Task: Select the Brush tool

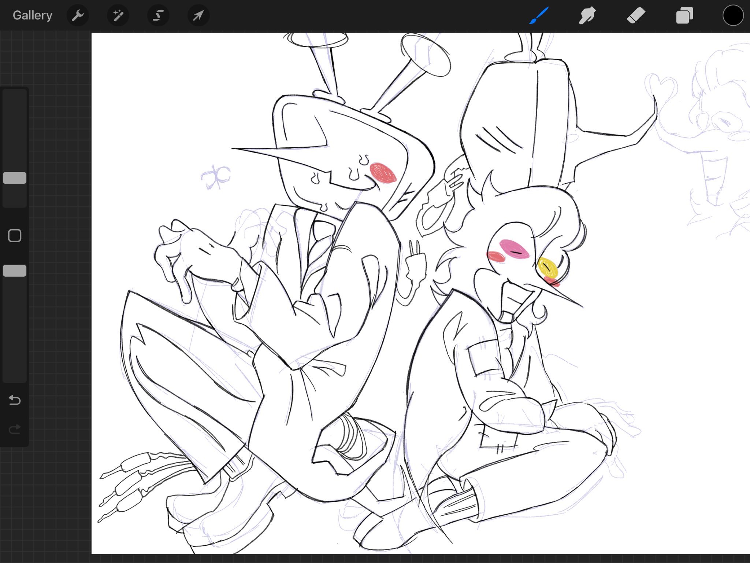Action: (x=539, y=15)
